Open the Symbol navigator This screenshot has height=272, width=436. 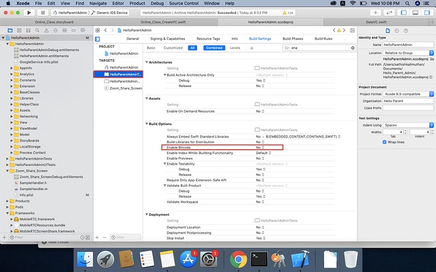click(x=28, y=30)
